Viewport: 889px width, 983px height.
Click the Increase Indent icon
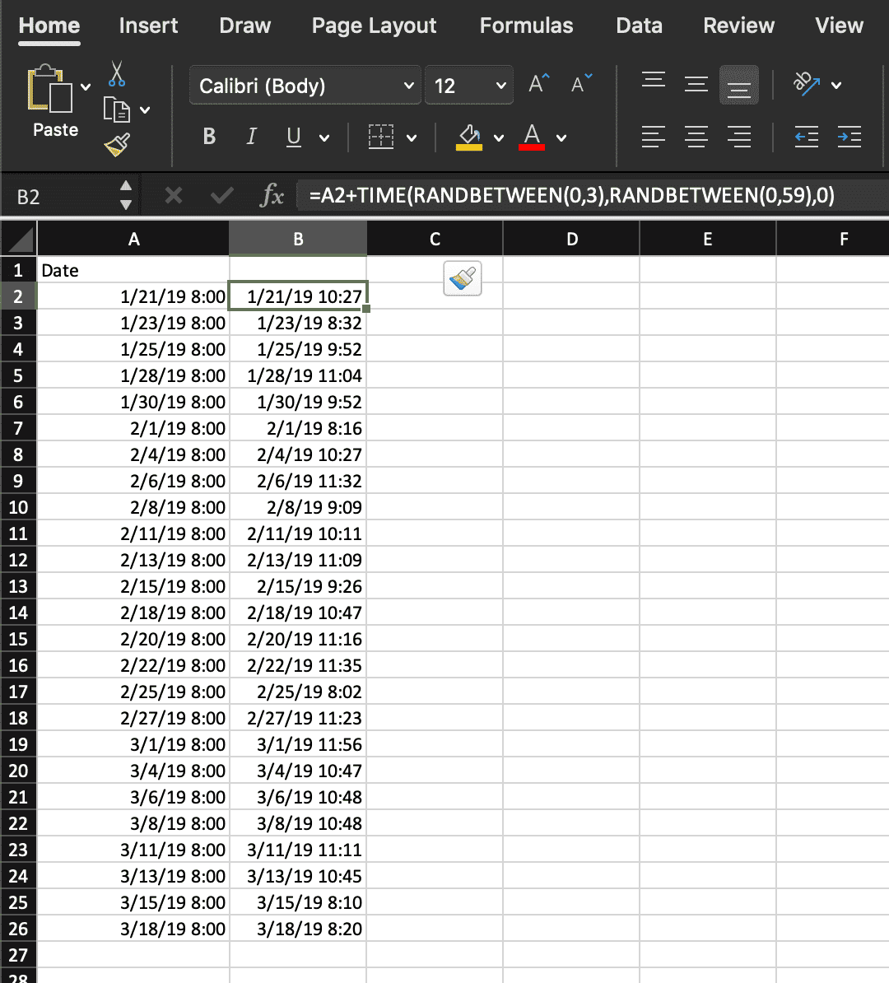tap(849, 137)
